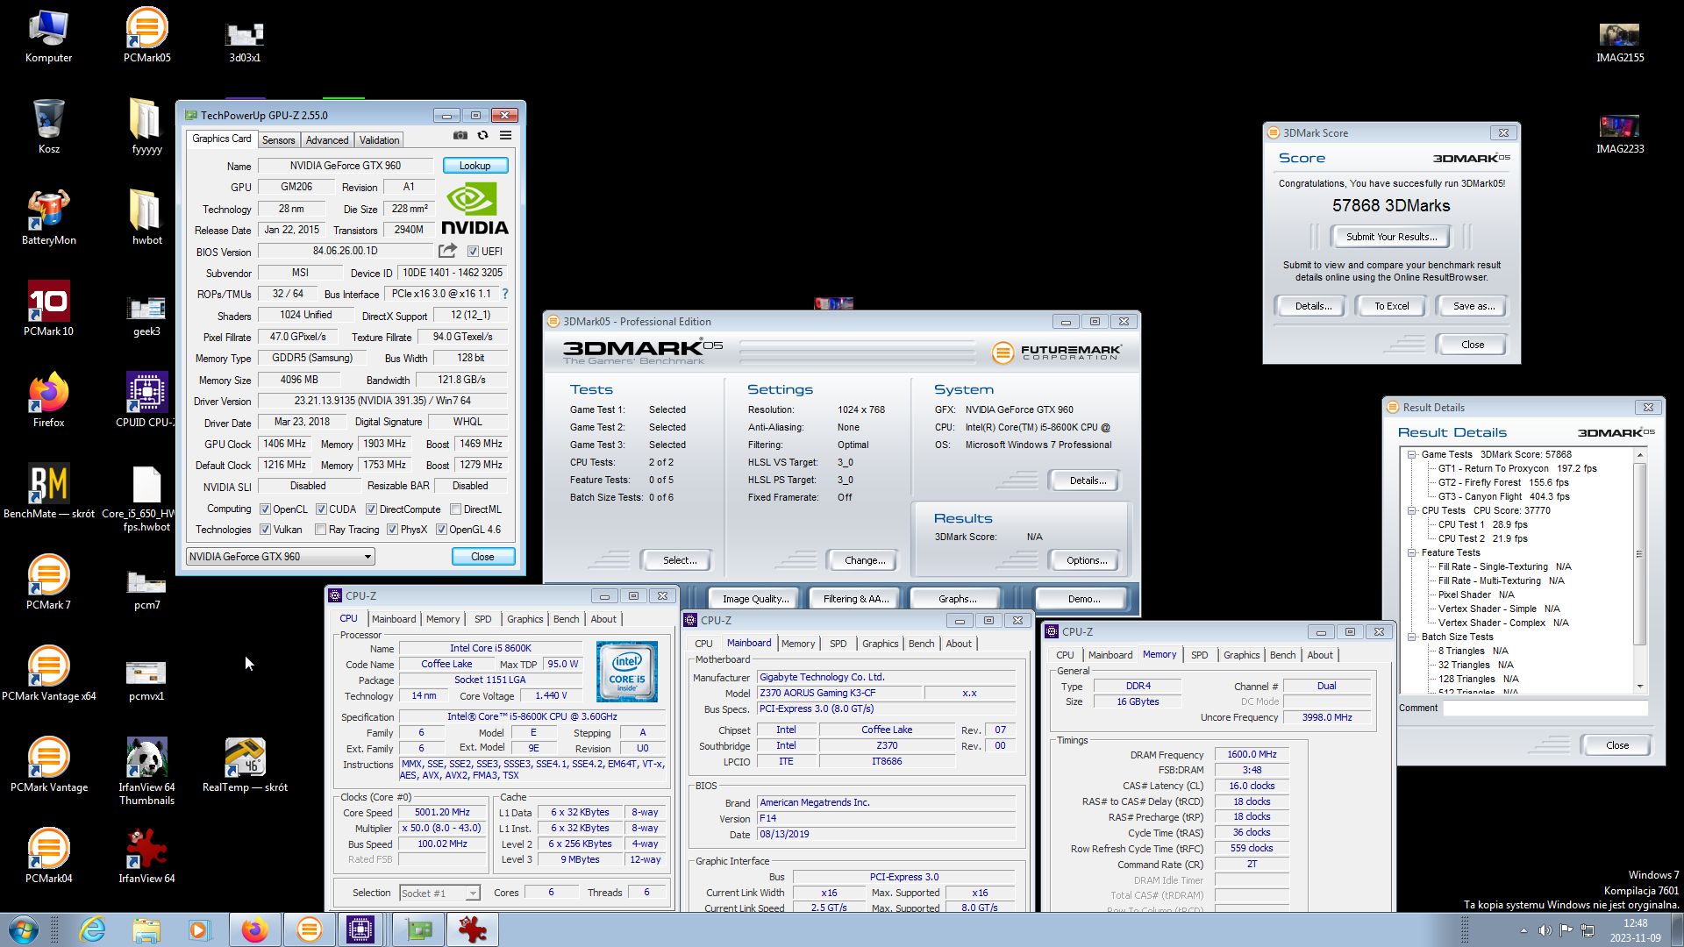
Task: Select the BatteryMon desktop icon
Action: coord(49,217)
